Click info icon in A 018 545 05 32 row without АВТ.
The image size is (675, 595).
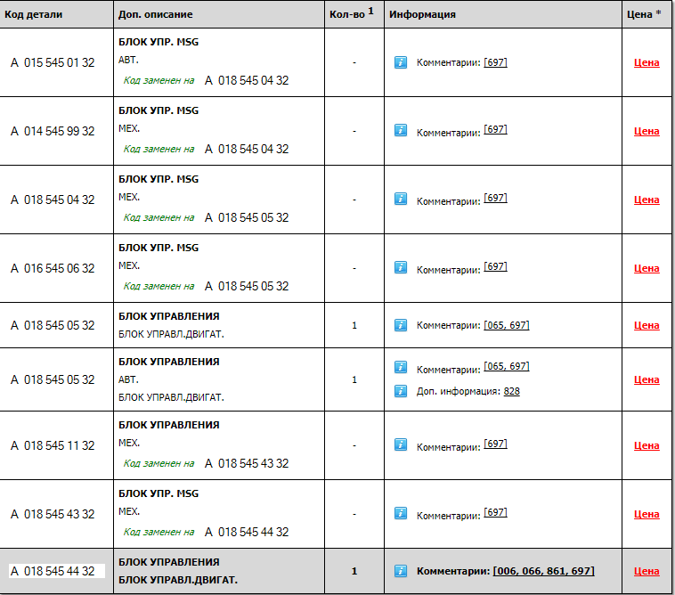click(x=401, y=325)
